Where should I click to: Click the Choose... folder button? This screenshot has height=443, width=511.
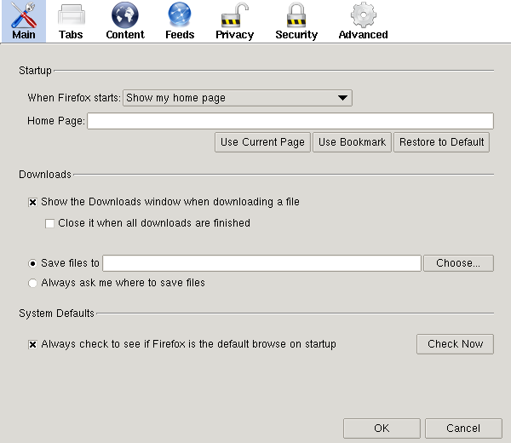(x=458, y=263)
